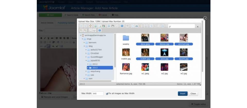The width and height of the screenshot is (247, 108).
Task: Click the folder tree horizontal scrollbar
Action: click(95, 81)
